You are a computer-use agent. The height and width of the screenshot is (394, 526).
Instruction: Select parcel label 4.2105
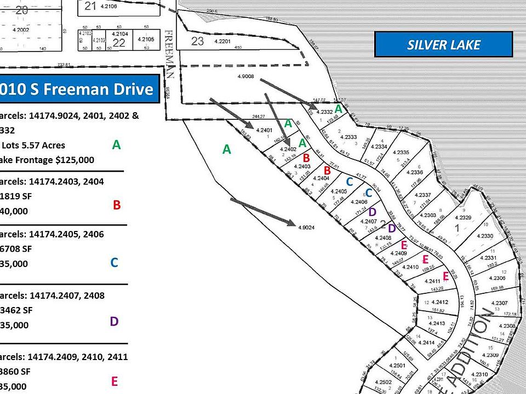pos(146,39)
